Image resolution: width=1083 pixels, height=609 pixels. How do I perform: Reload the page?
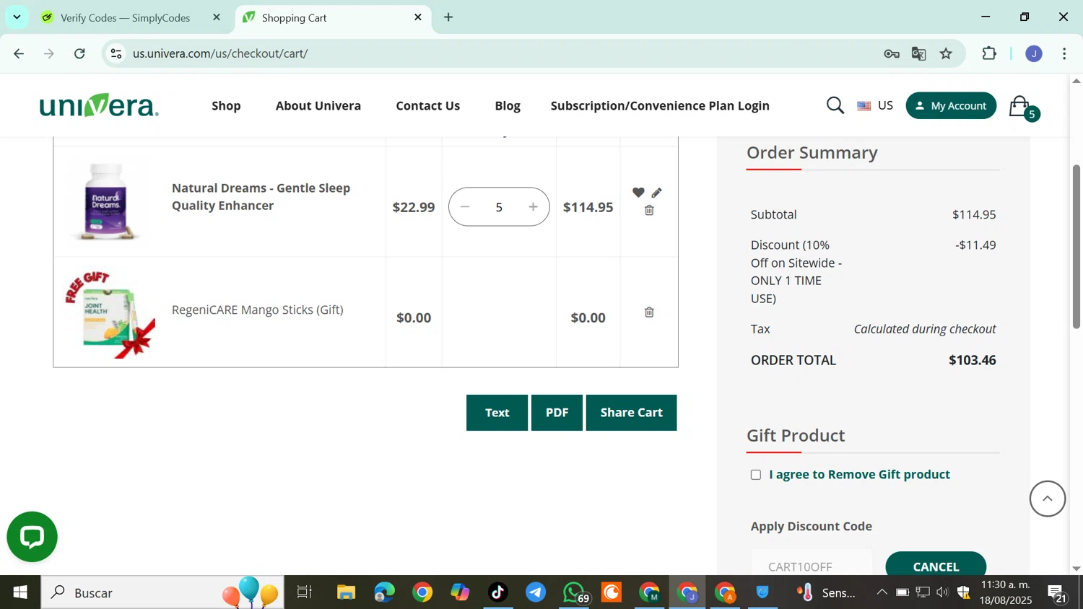pos(80,53)
